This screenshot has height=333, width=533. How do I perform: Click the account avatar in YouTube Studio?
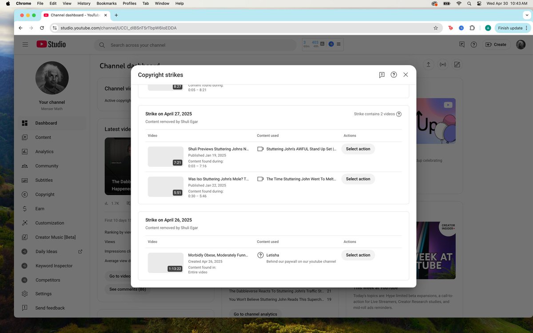pos(521,44)
